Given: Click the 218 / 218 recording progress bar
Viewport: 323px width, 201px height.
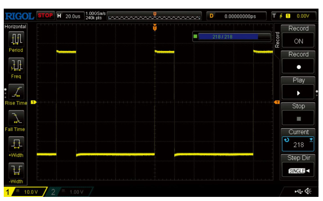Looking at the screenshot, I should pos(234,37).
